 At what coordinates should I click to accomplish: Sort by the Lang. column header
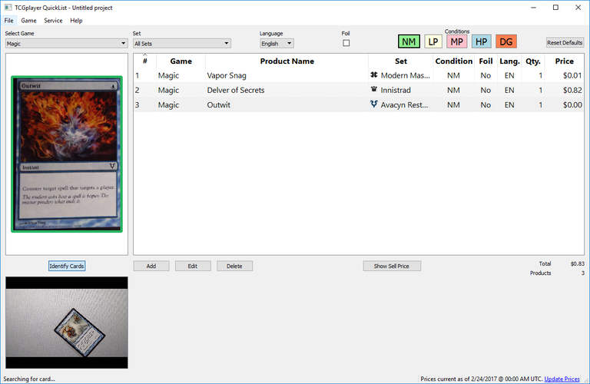point(509,61)
